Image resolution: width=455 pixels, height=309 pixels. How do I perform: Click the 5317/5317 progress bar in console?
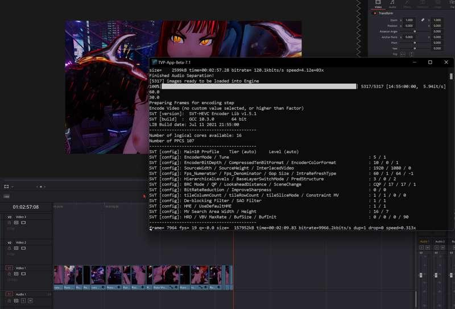click(259, 86)
